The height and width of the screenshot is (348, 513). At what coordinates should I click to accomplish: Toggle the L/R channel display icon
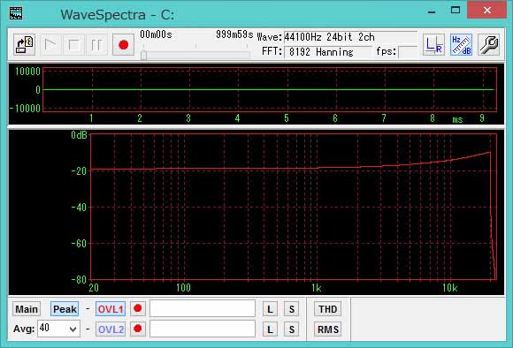tap(433, 45)
